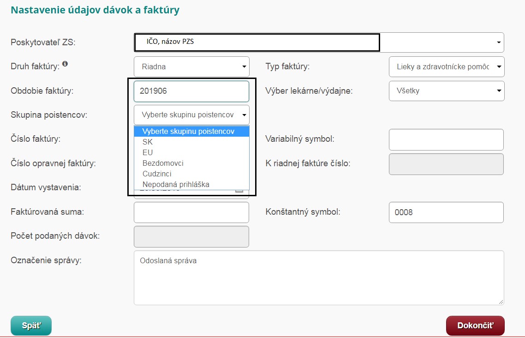Select the Nepodaná prihláška option
The height and width of the screenshot is (338, 525).
click(x=176, y=184)
